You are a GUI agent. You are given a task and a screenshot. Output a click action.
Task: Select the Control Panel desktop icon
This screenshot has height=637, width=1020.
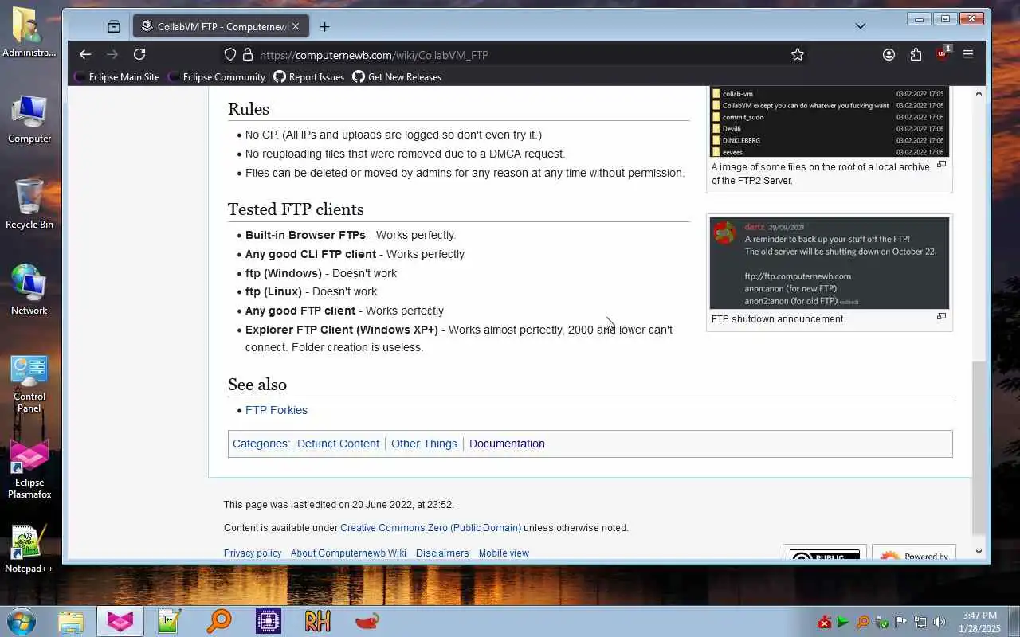click(x=29, y=384)
